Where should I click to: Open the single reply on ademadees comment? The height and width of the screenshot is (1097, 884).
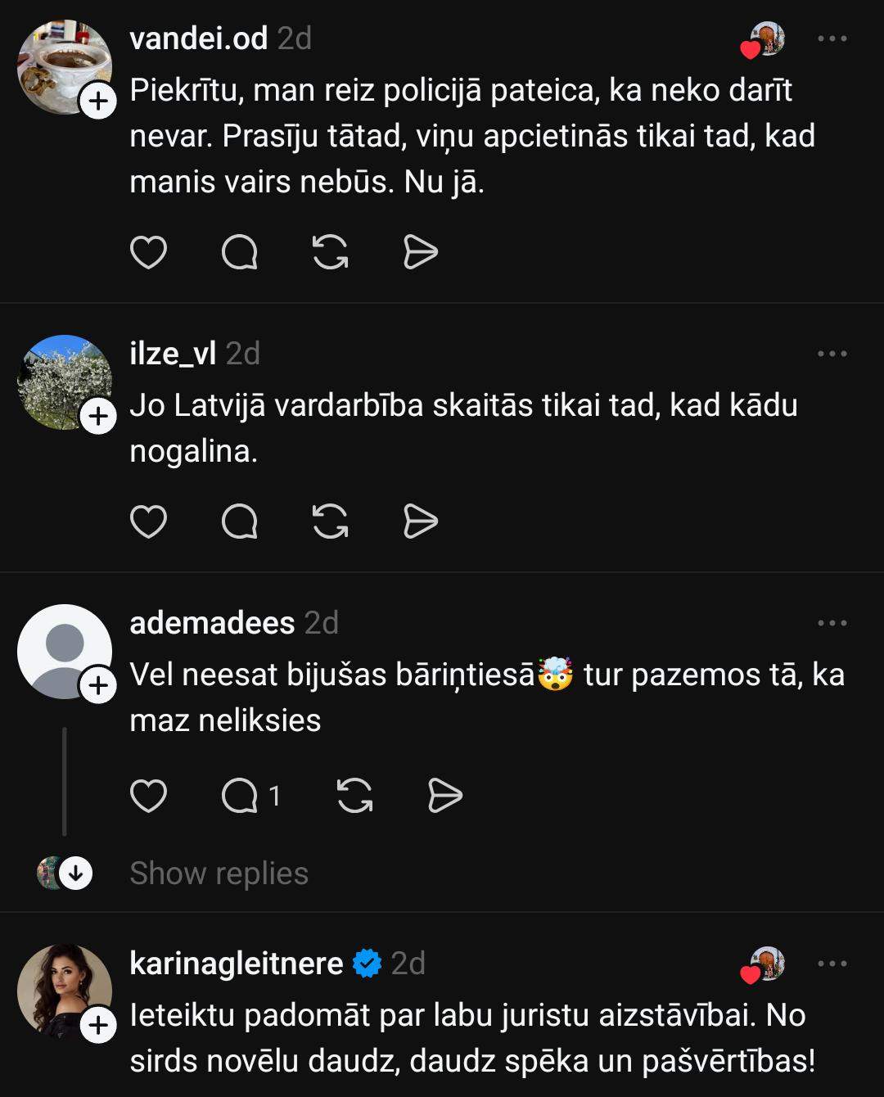pyautogui.click(x=250, y=796)
